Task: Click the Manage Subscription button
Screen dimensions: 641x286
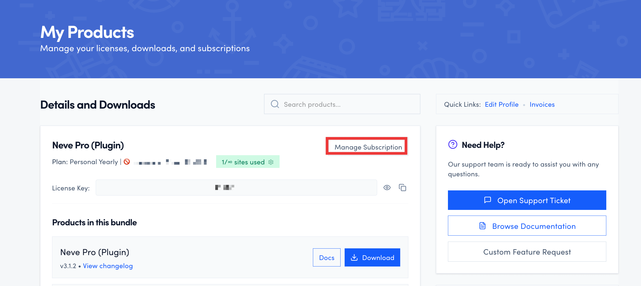Action: click(368, 147)
